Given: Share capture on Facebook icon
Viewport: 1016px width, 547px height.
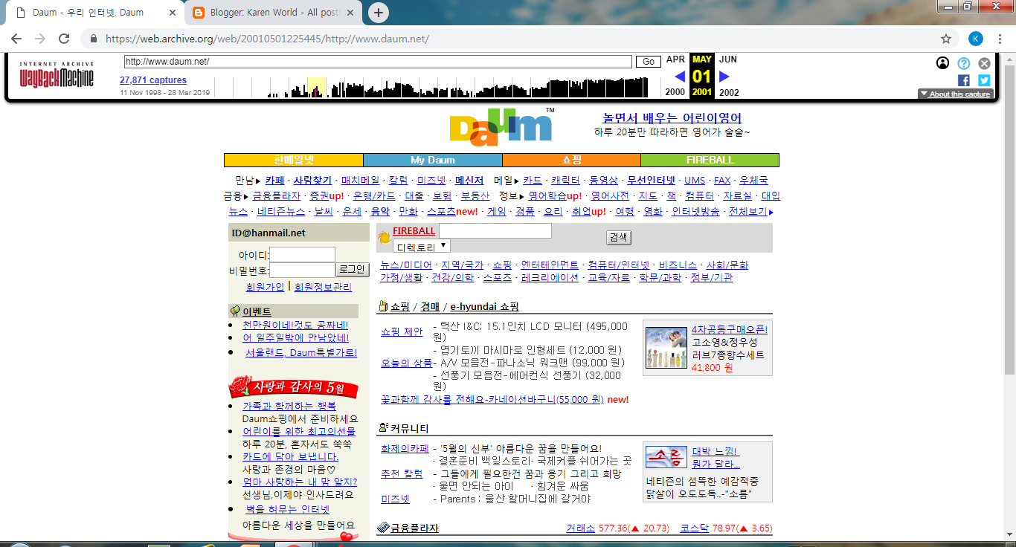Looking at the screenshot, I should [964, 80].
